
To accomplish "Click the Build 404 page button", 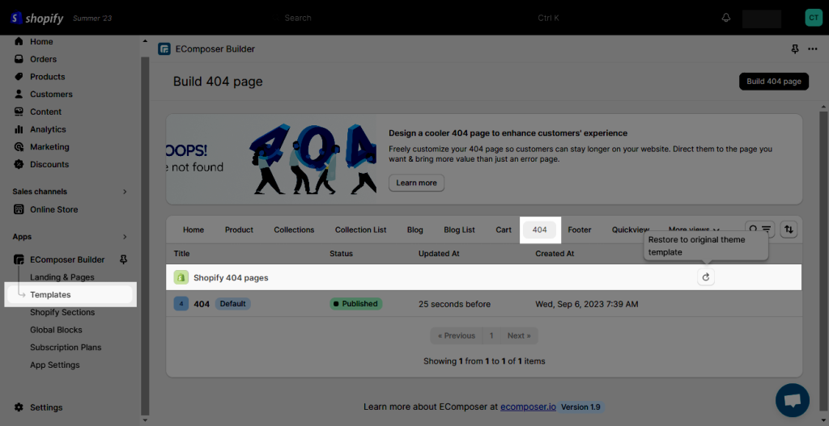I will point(773,82).
